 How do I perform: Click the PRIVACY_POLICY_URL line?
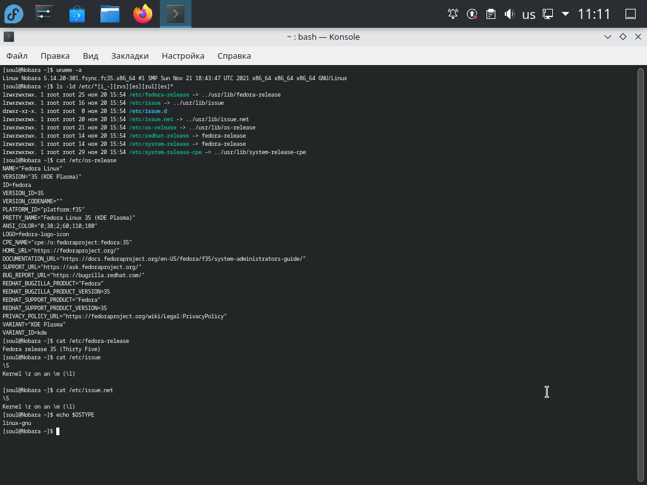point(115,316)
